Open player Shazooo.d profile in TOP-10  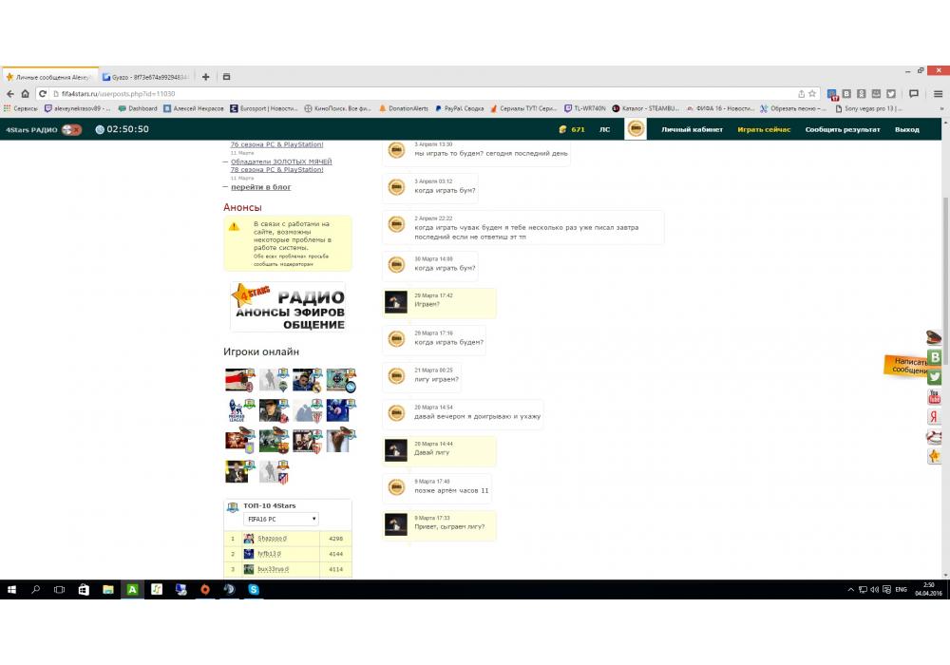tap(272, 539)
